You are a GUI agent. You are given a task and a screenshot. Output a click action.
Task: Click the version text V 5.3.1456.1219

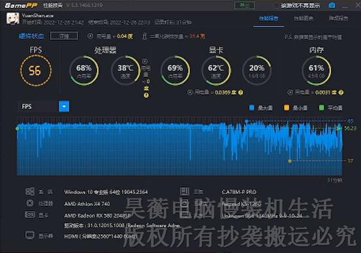[84, 5]
